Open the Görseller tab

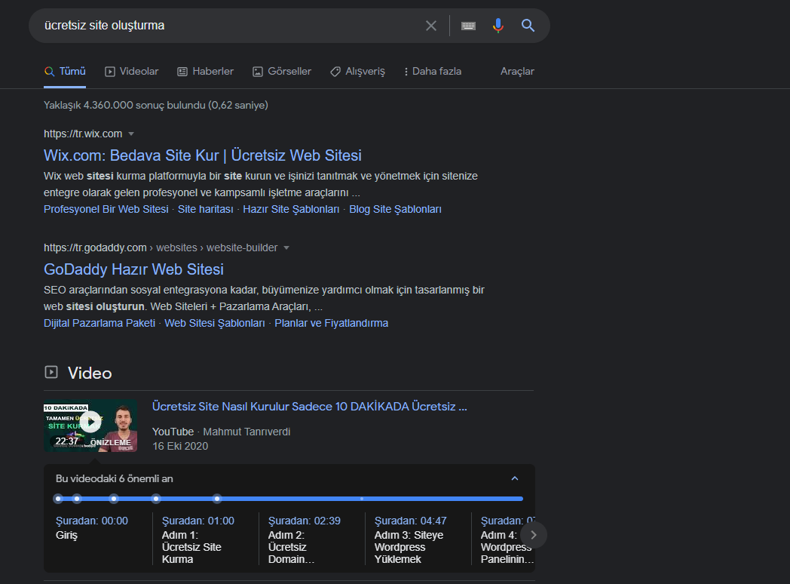tap(282, 72)
